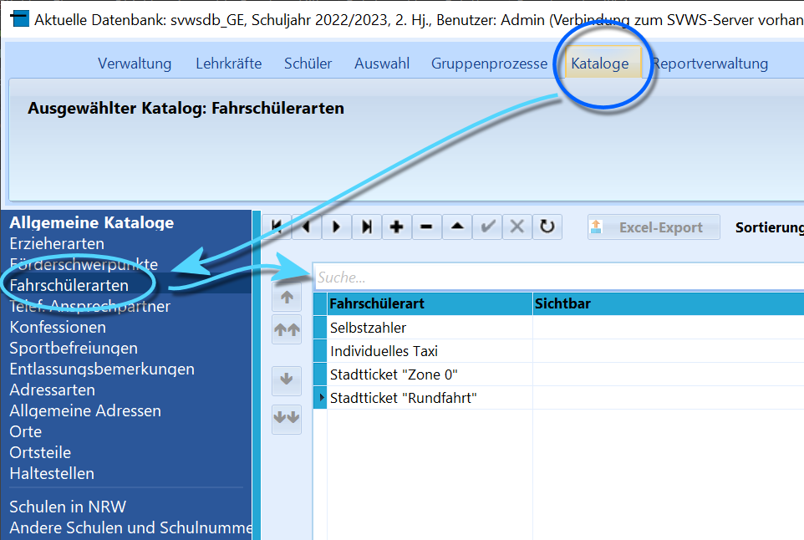
Task: Delete record with minus button
Action: pyautogui.click(x=426, y=227)
